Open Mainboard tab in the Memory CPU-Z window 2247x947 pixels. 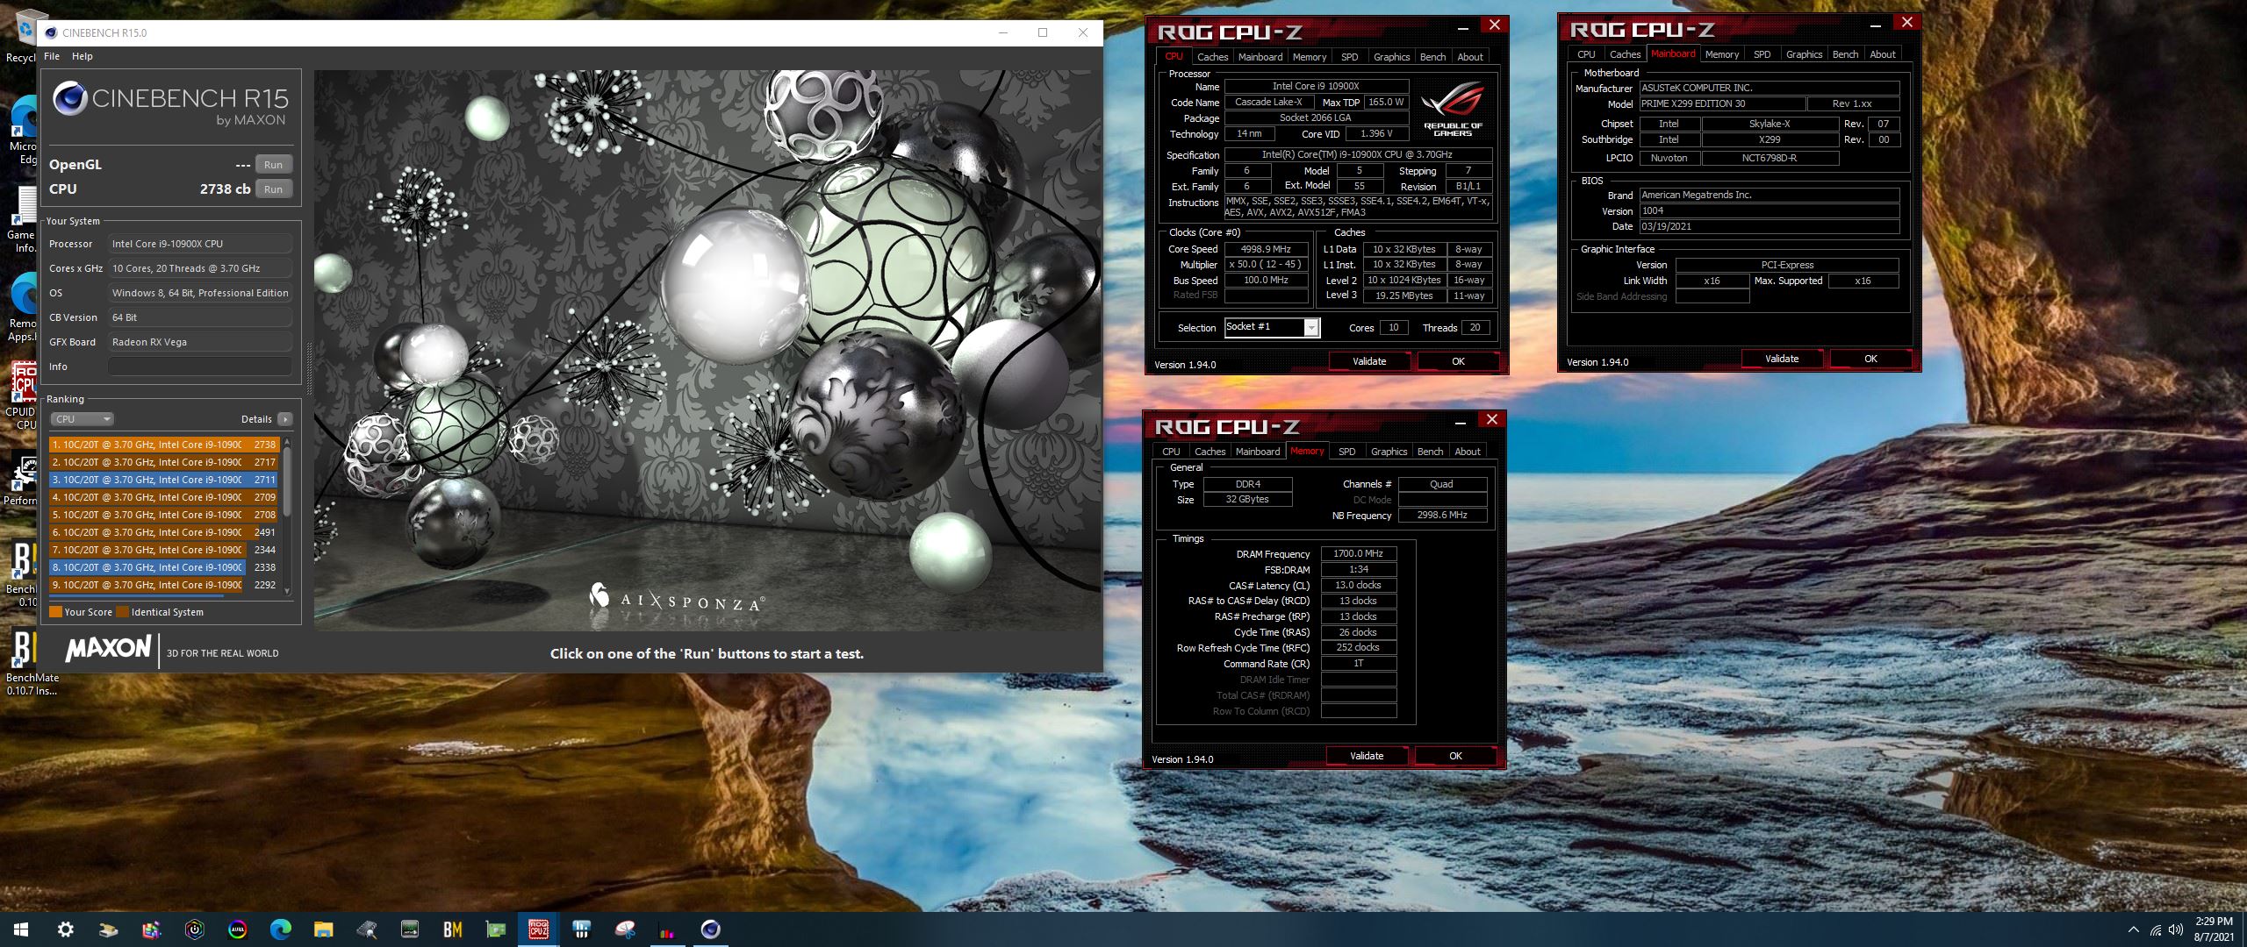tap(1258, 452)
